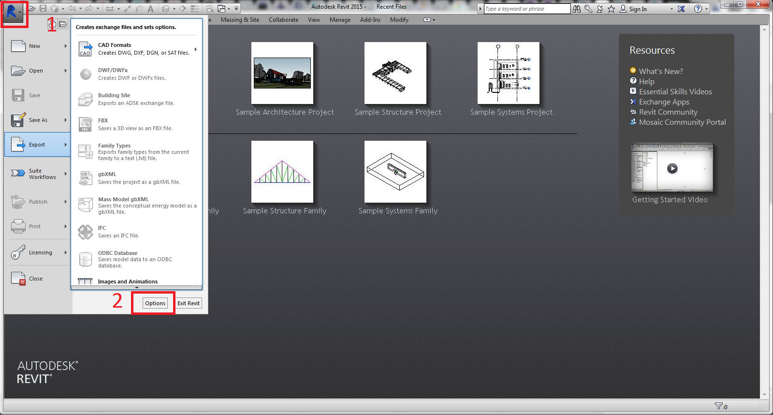Click the Help question mark icon
Screen dimensions: 773x415
tap(698, 9)
